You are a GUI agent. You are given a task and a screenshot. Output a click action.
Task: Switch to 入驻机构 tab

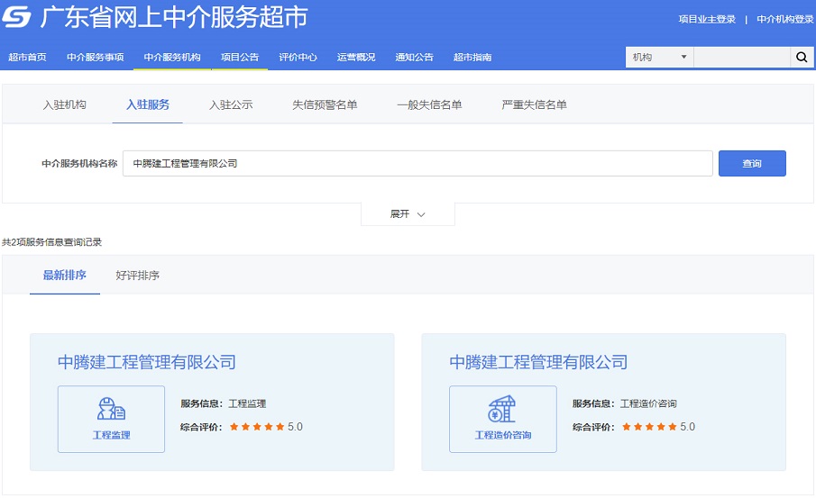pyautogui.click(x=65, y=104)
